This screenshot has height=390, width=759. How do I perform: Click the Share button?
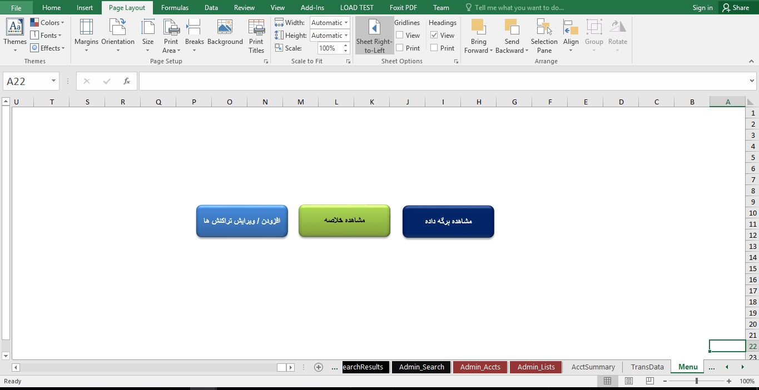[x=735, y=8]
